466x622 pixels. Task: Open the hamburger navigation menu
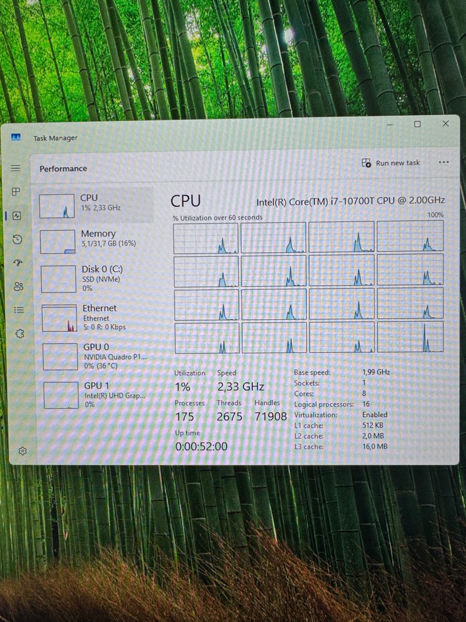tap(16, 168)
